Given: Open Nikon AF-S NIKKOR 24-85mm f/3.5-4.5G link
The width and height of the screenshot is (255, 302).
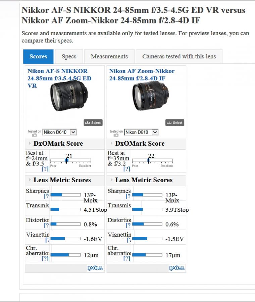Looking at the screenshot, I should point(59,78).
